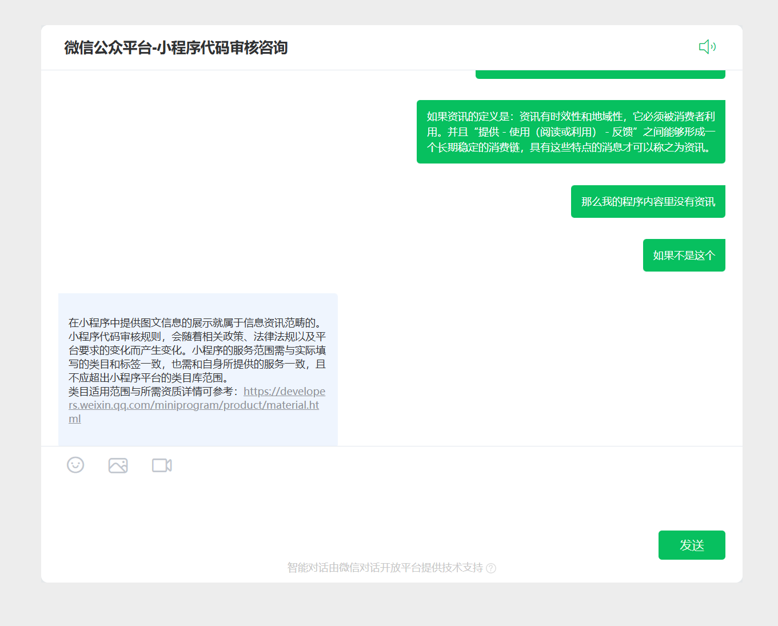Click the title 微信公众平台-小程序代码审核咨询
The height and width of the screenshot is (626, 778).
[176, 48]
